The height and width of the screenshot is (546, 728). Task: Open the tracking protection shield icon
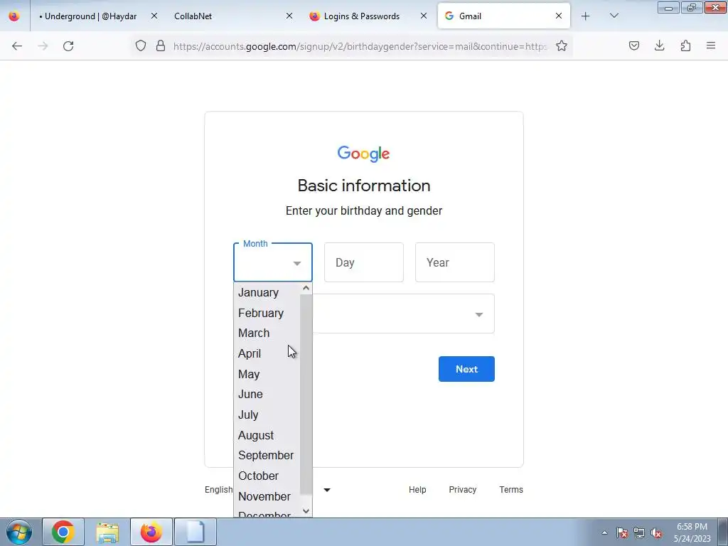pyautogui.click(x=141, y=45)
